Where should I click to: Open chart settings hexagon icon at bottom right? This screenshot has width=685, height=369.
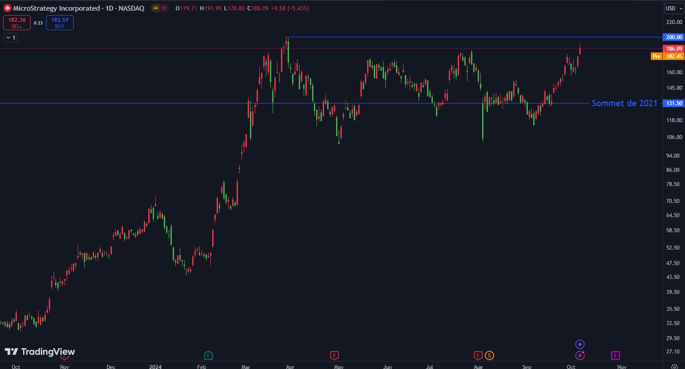pyautogui.click(x=674, y=366)
